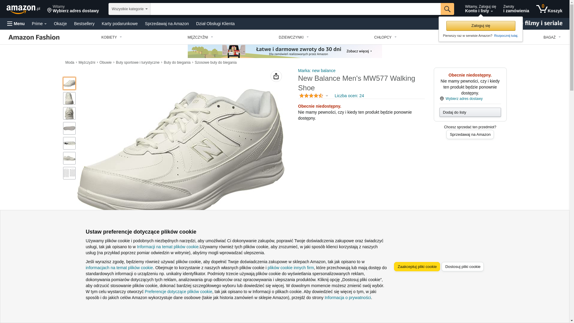Click the Amazon.pl logo
574x323 pixels.
(x=23, y=9)
